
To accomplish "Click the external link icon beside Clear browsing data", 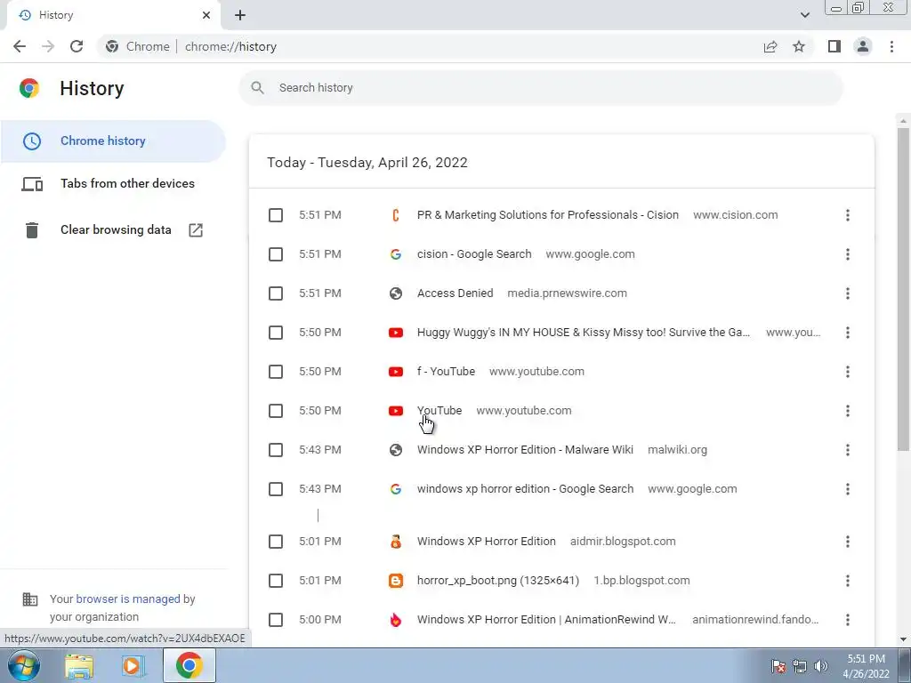I will (196, 230).
